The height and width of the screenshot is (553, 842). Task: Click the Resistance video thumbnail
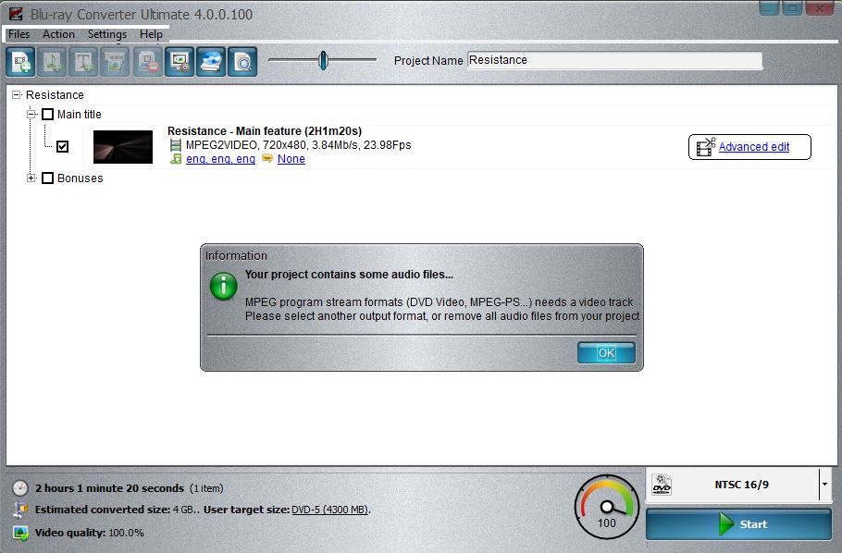[x=123, y=146]
